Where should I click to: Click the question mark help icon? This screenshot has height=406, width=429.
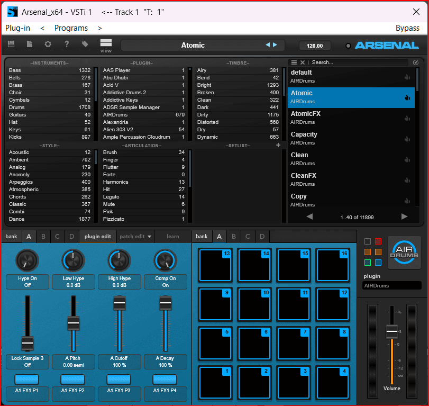tap(67, 45)
